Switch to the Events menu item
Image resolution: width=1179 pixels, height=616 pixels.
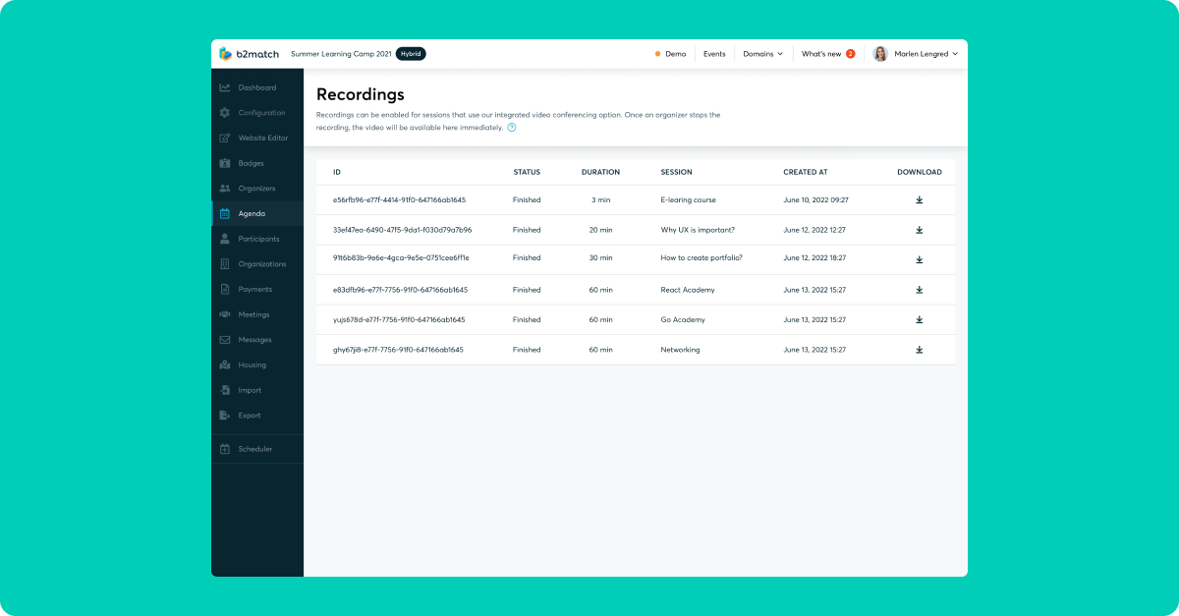coord(714,54)
